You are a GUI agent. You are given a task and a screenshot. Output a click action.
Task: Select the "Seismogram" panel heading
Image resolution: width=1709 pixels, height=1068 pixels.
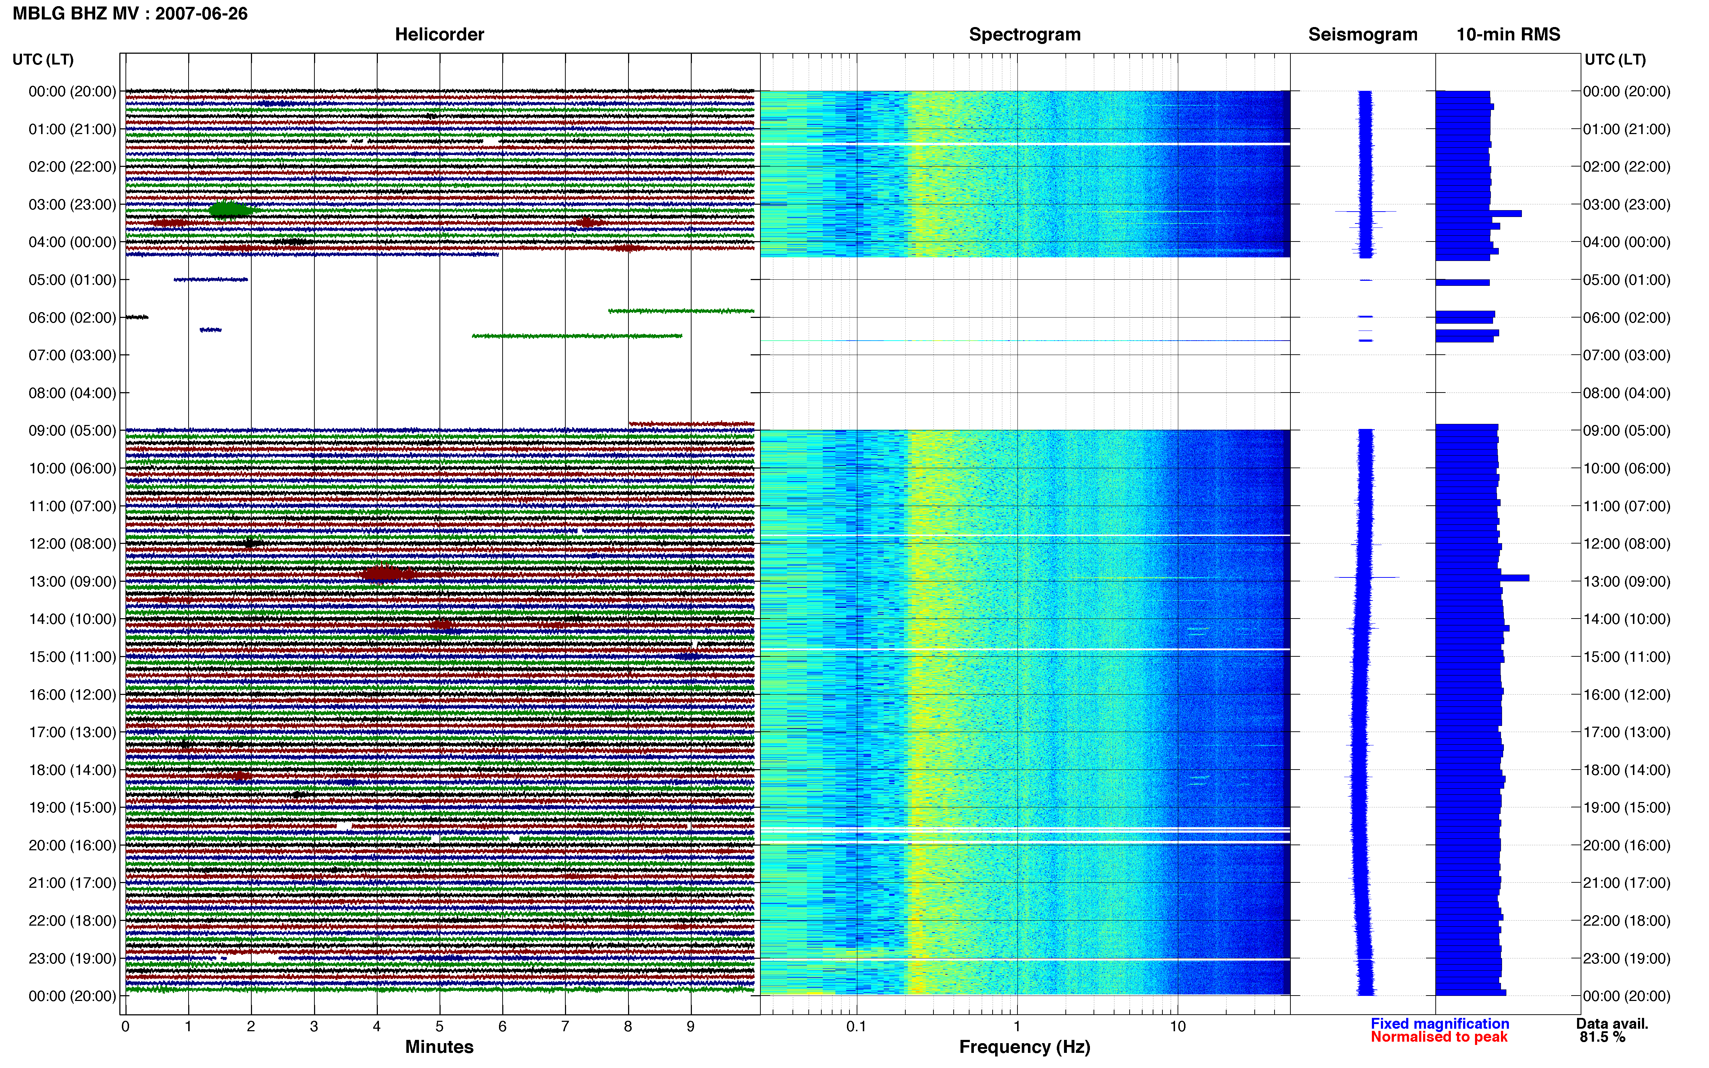pyautogui.click(x=1363, y=35)
